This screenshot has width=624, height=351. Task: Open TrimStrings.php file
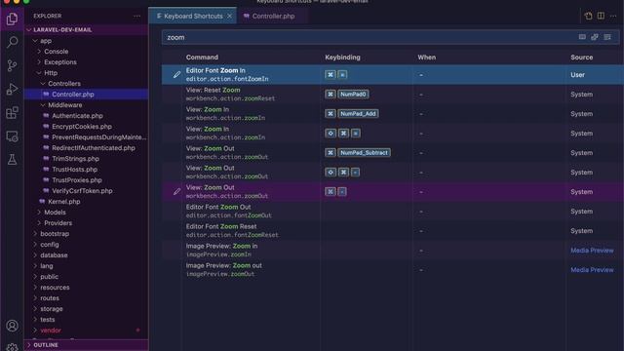76,159
